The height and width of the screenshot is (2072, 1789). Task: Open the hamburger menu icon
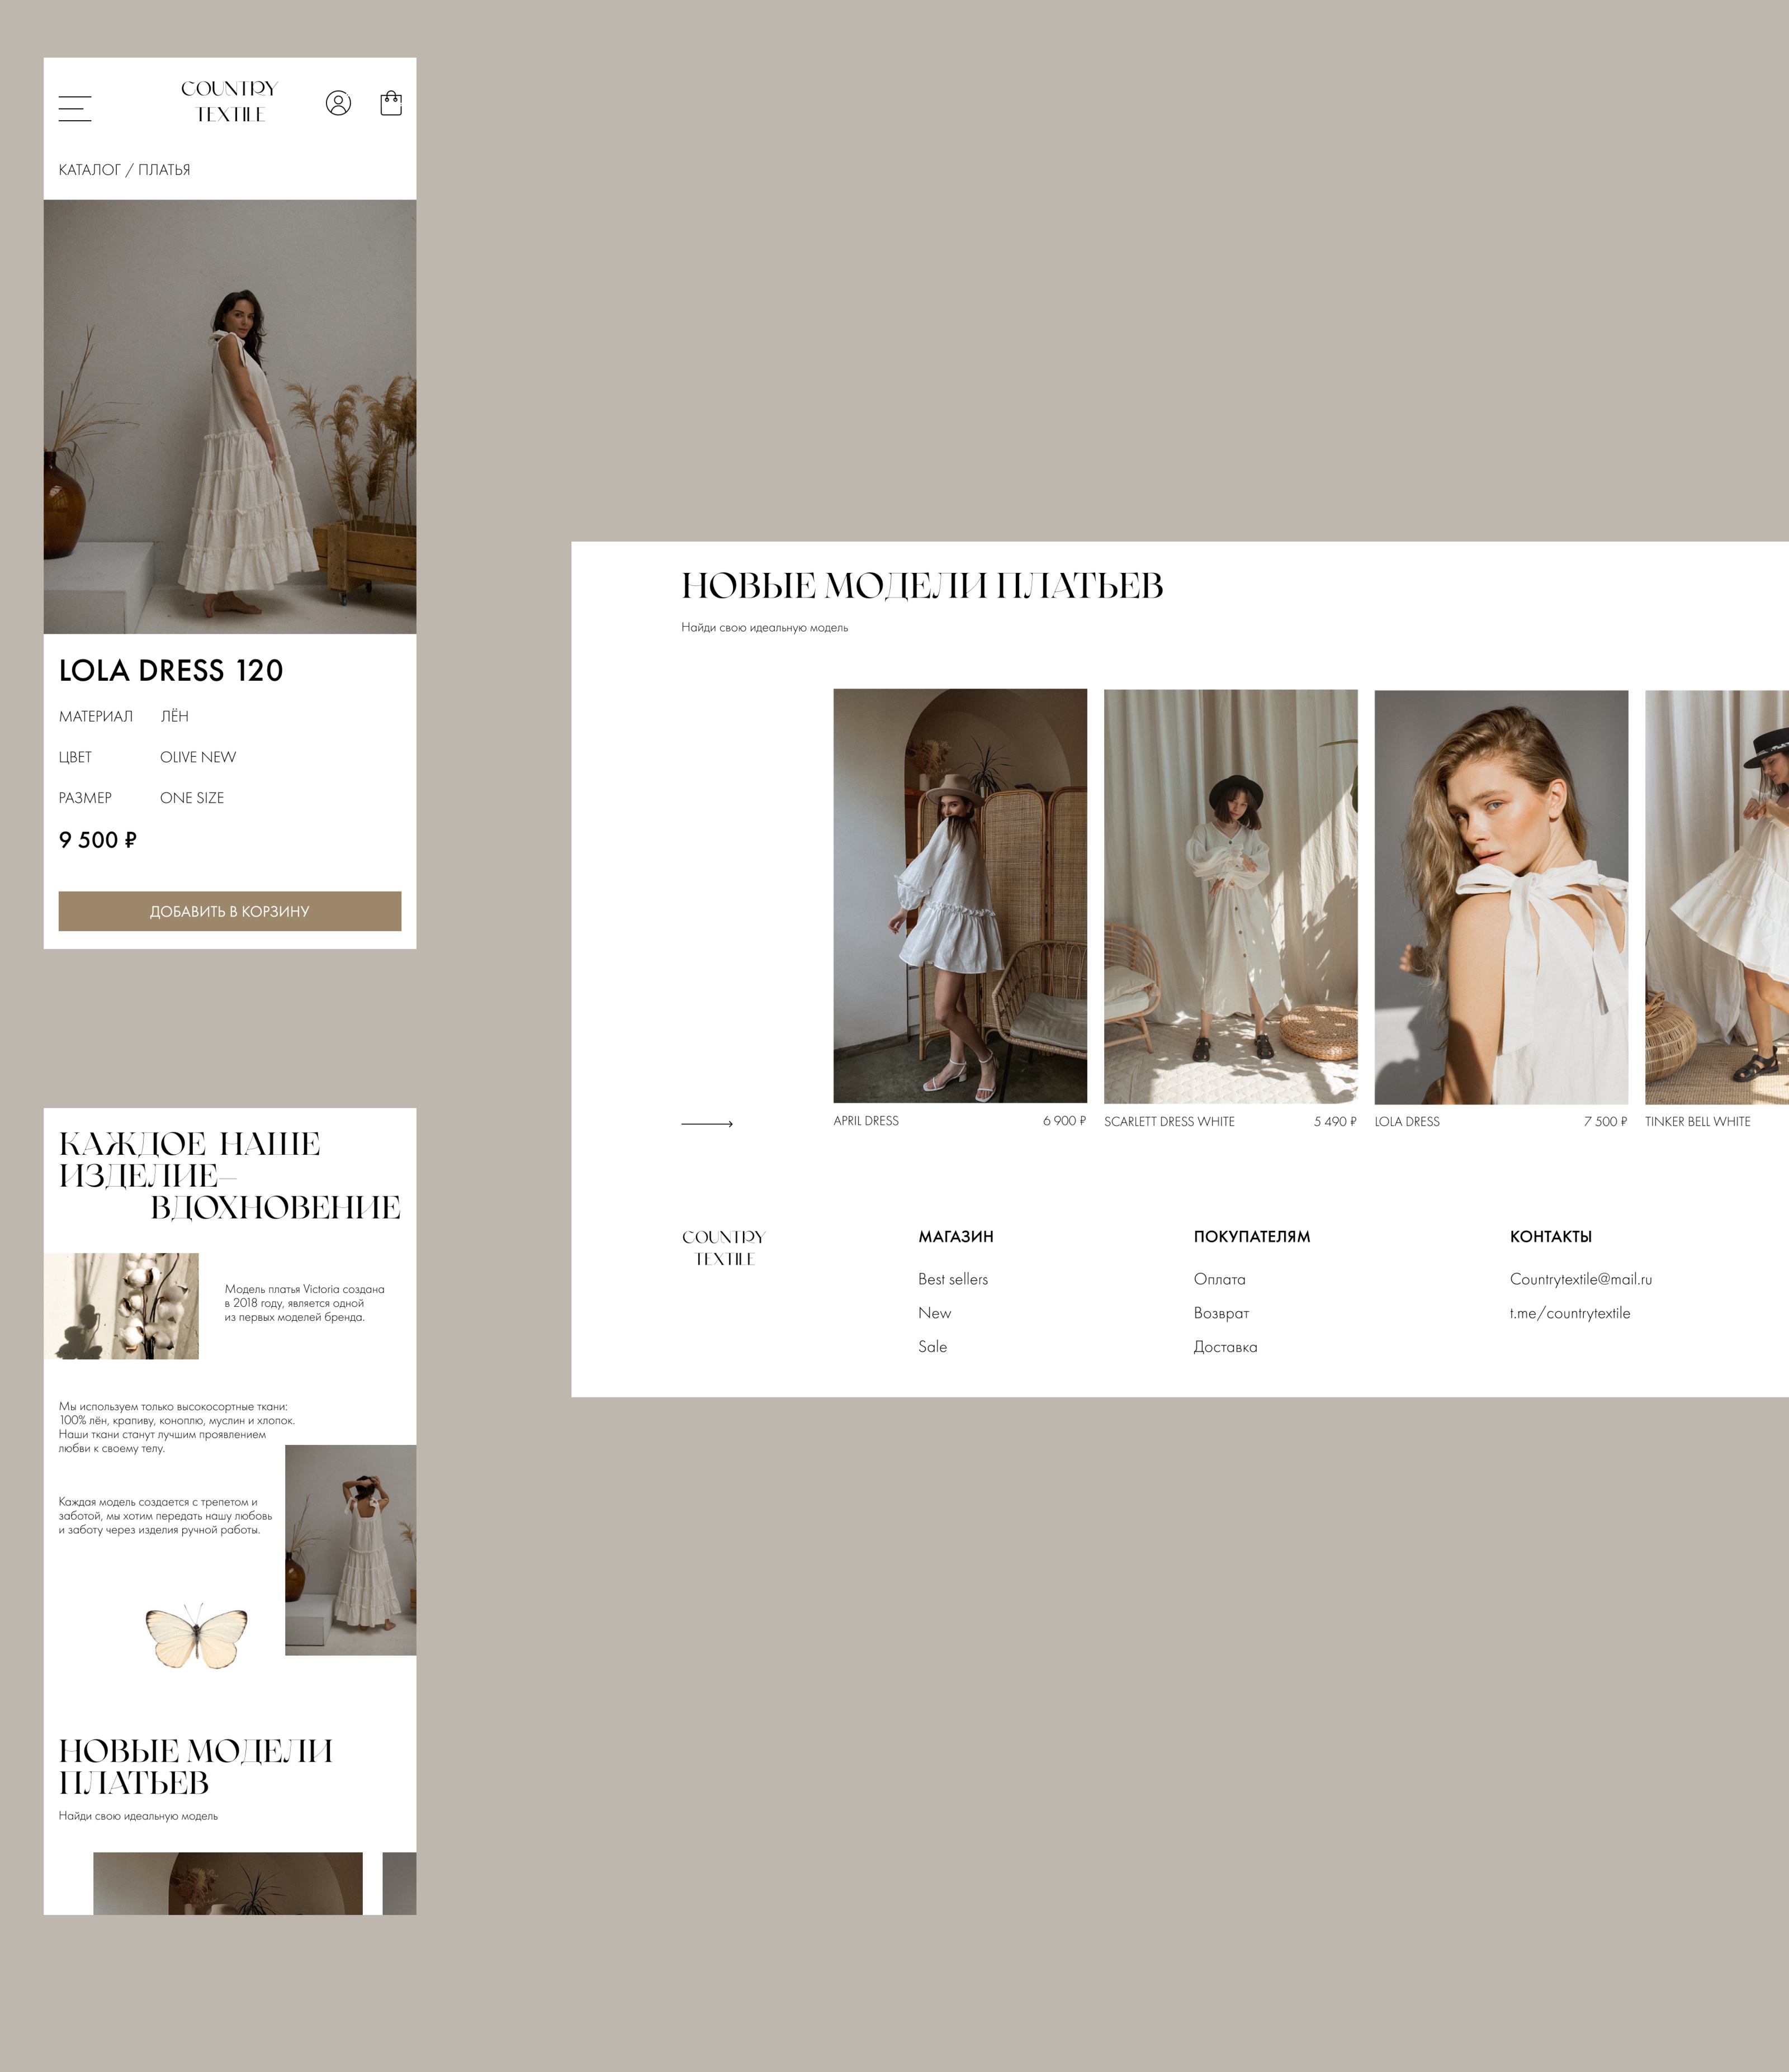(75, 108)
